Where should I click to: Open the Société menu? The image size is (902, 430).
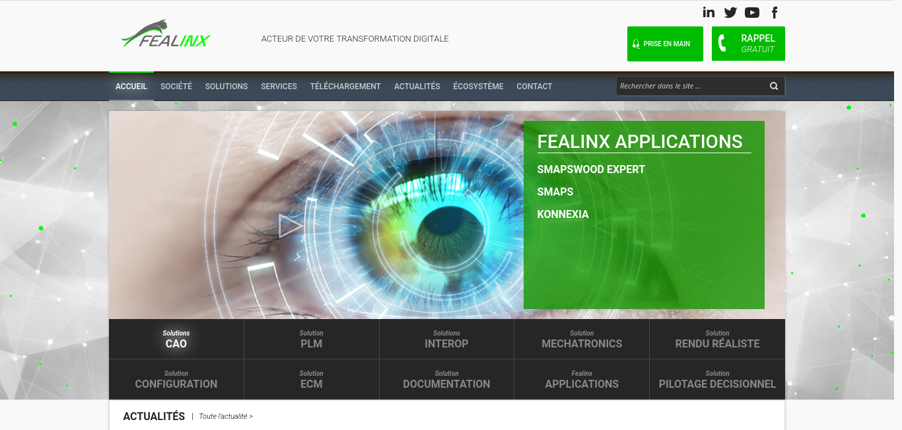(x=176, y=87)
